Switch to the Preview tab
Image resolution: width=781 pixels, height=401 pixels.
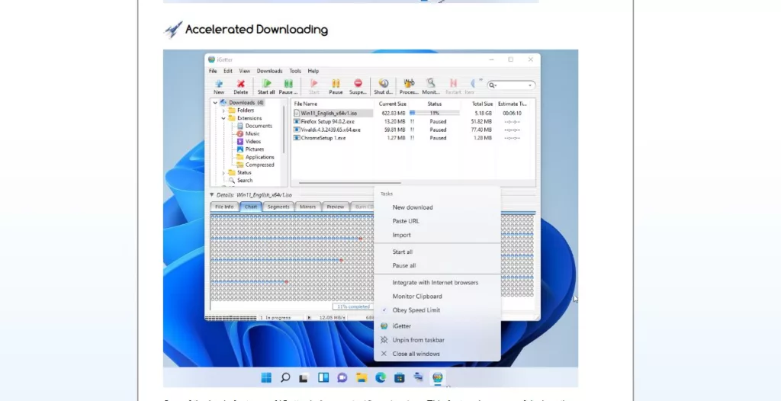coord(336,207)
